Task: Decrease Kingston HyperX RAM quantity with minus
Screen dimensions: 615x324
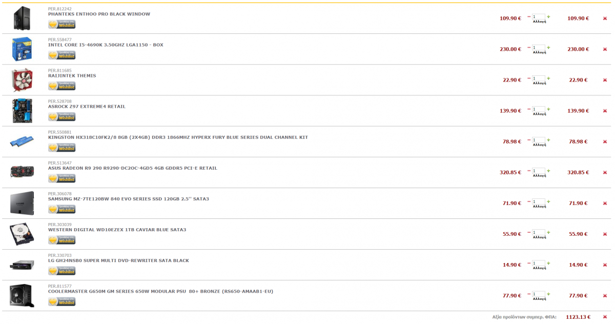Action: [x=529, y=140]
